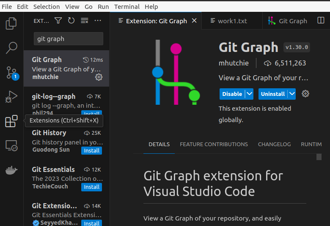
Task: Open manage gear for Git Graph list item
Action: point(99,77)
